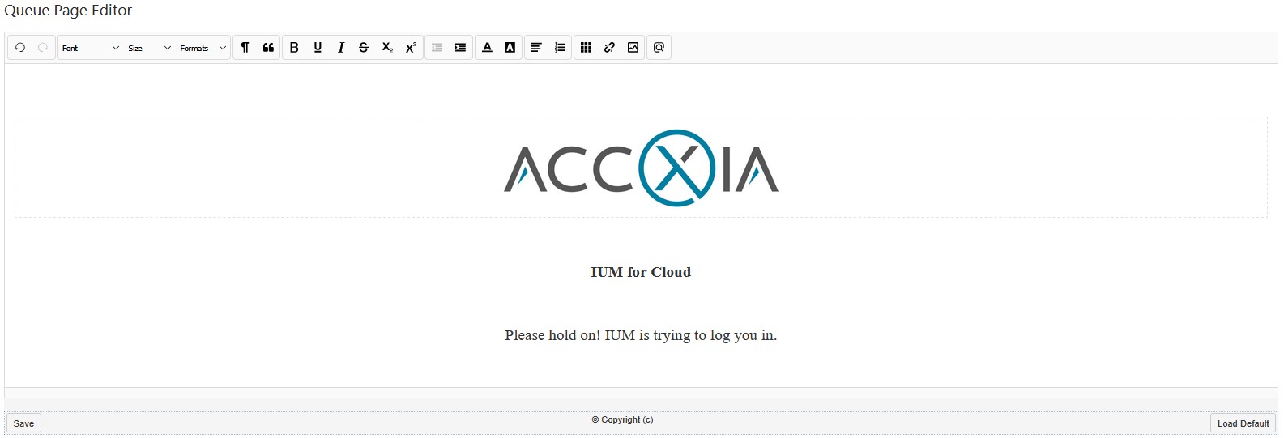The width and height of the screenshot is (1284, 438).
Task: Expand the Formats dropdown
Action: click(x=203, y=48)
